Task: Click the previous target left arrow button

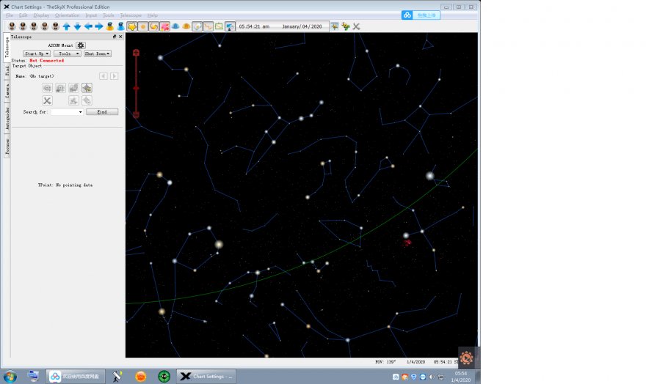Action: coord(103,76)
